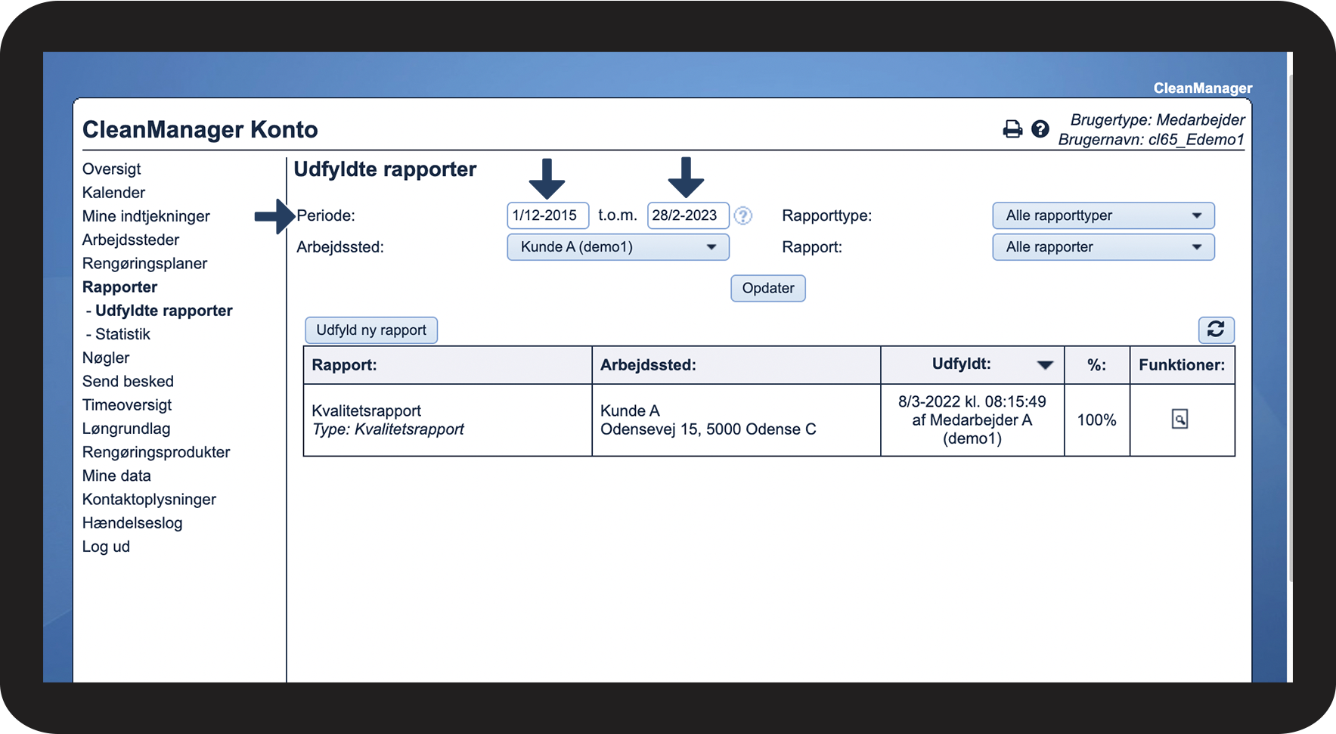Click the period help tooltip icon
This screenshot has height=734, width=1336.
(x=743, y=216)
